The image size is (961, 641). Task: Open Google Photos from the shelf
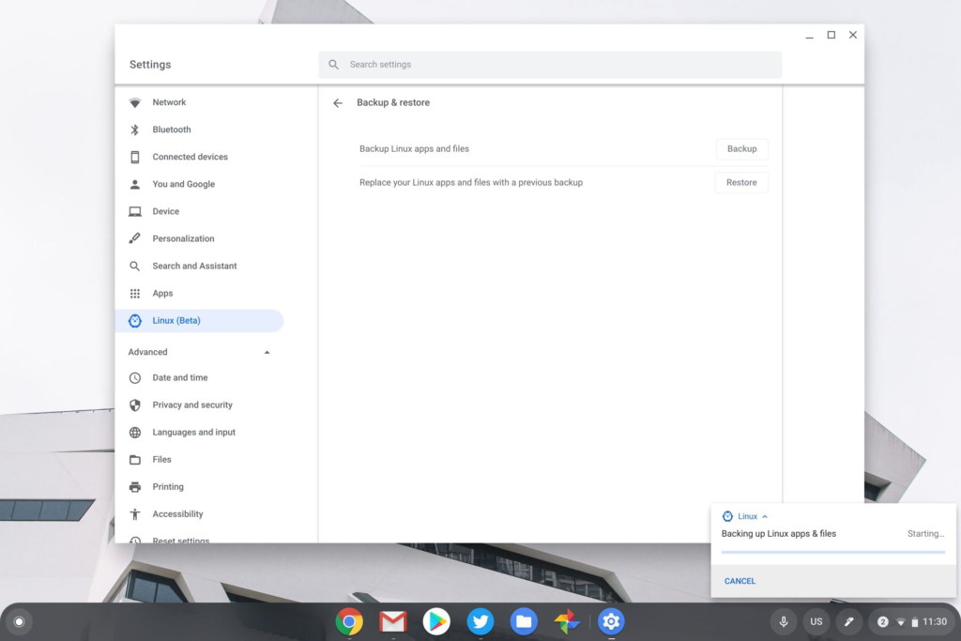tap(568, 621)
